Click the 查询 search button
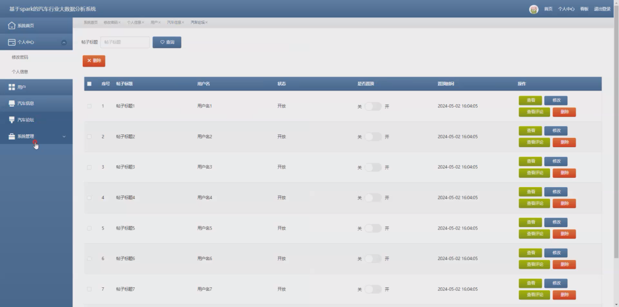Screen dimensions: 619x307 167,42
